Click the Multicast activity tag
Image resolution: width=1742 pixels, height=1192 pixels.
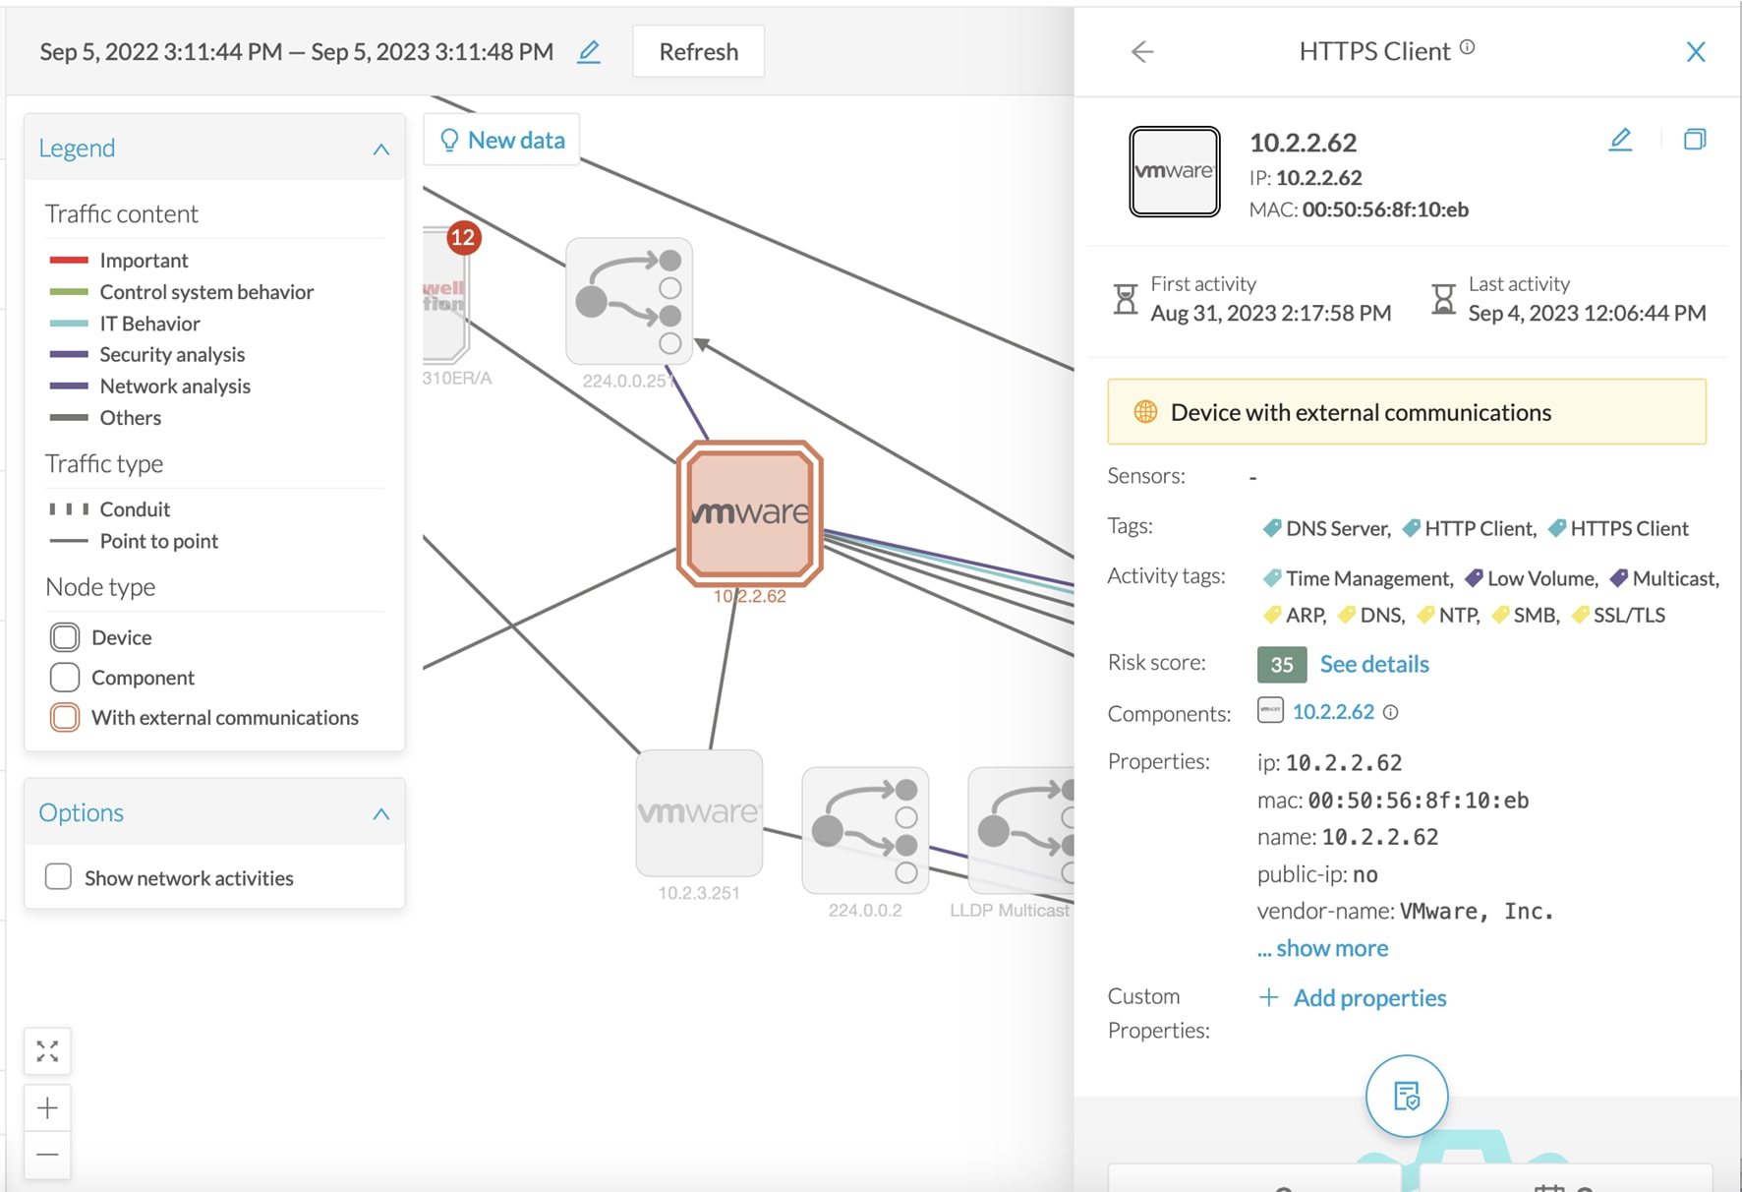[1663, 578]
